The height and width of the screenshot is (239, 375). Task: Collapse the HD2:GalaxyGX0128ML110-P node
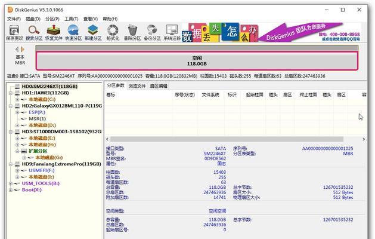[x=11, y=106]
